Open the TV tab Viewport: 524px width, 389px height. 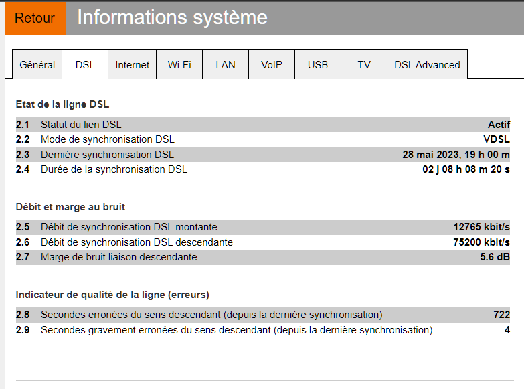tap(364, 64)
